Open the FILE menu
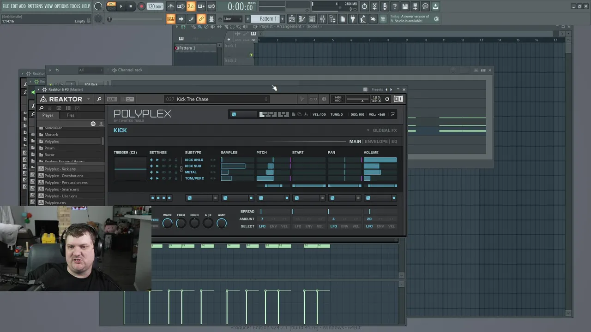This screenshot has width=591, height=332. (x=6, y=6)
